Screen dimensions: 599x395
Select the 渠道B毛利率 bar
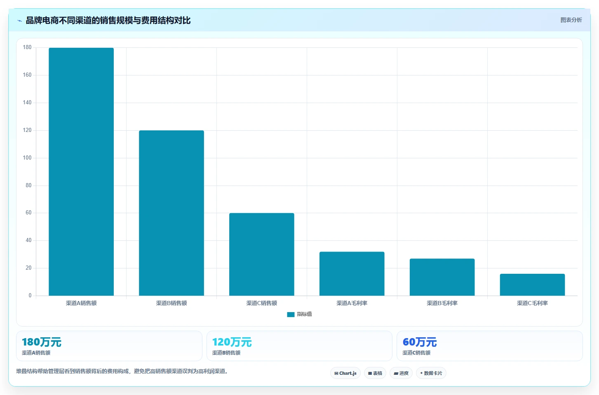[442, 277]
